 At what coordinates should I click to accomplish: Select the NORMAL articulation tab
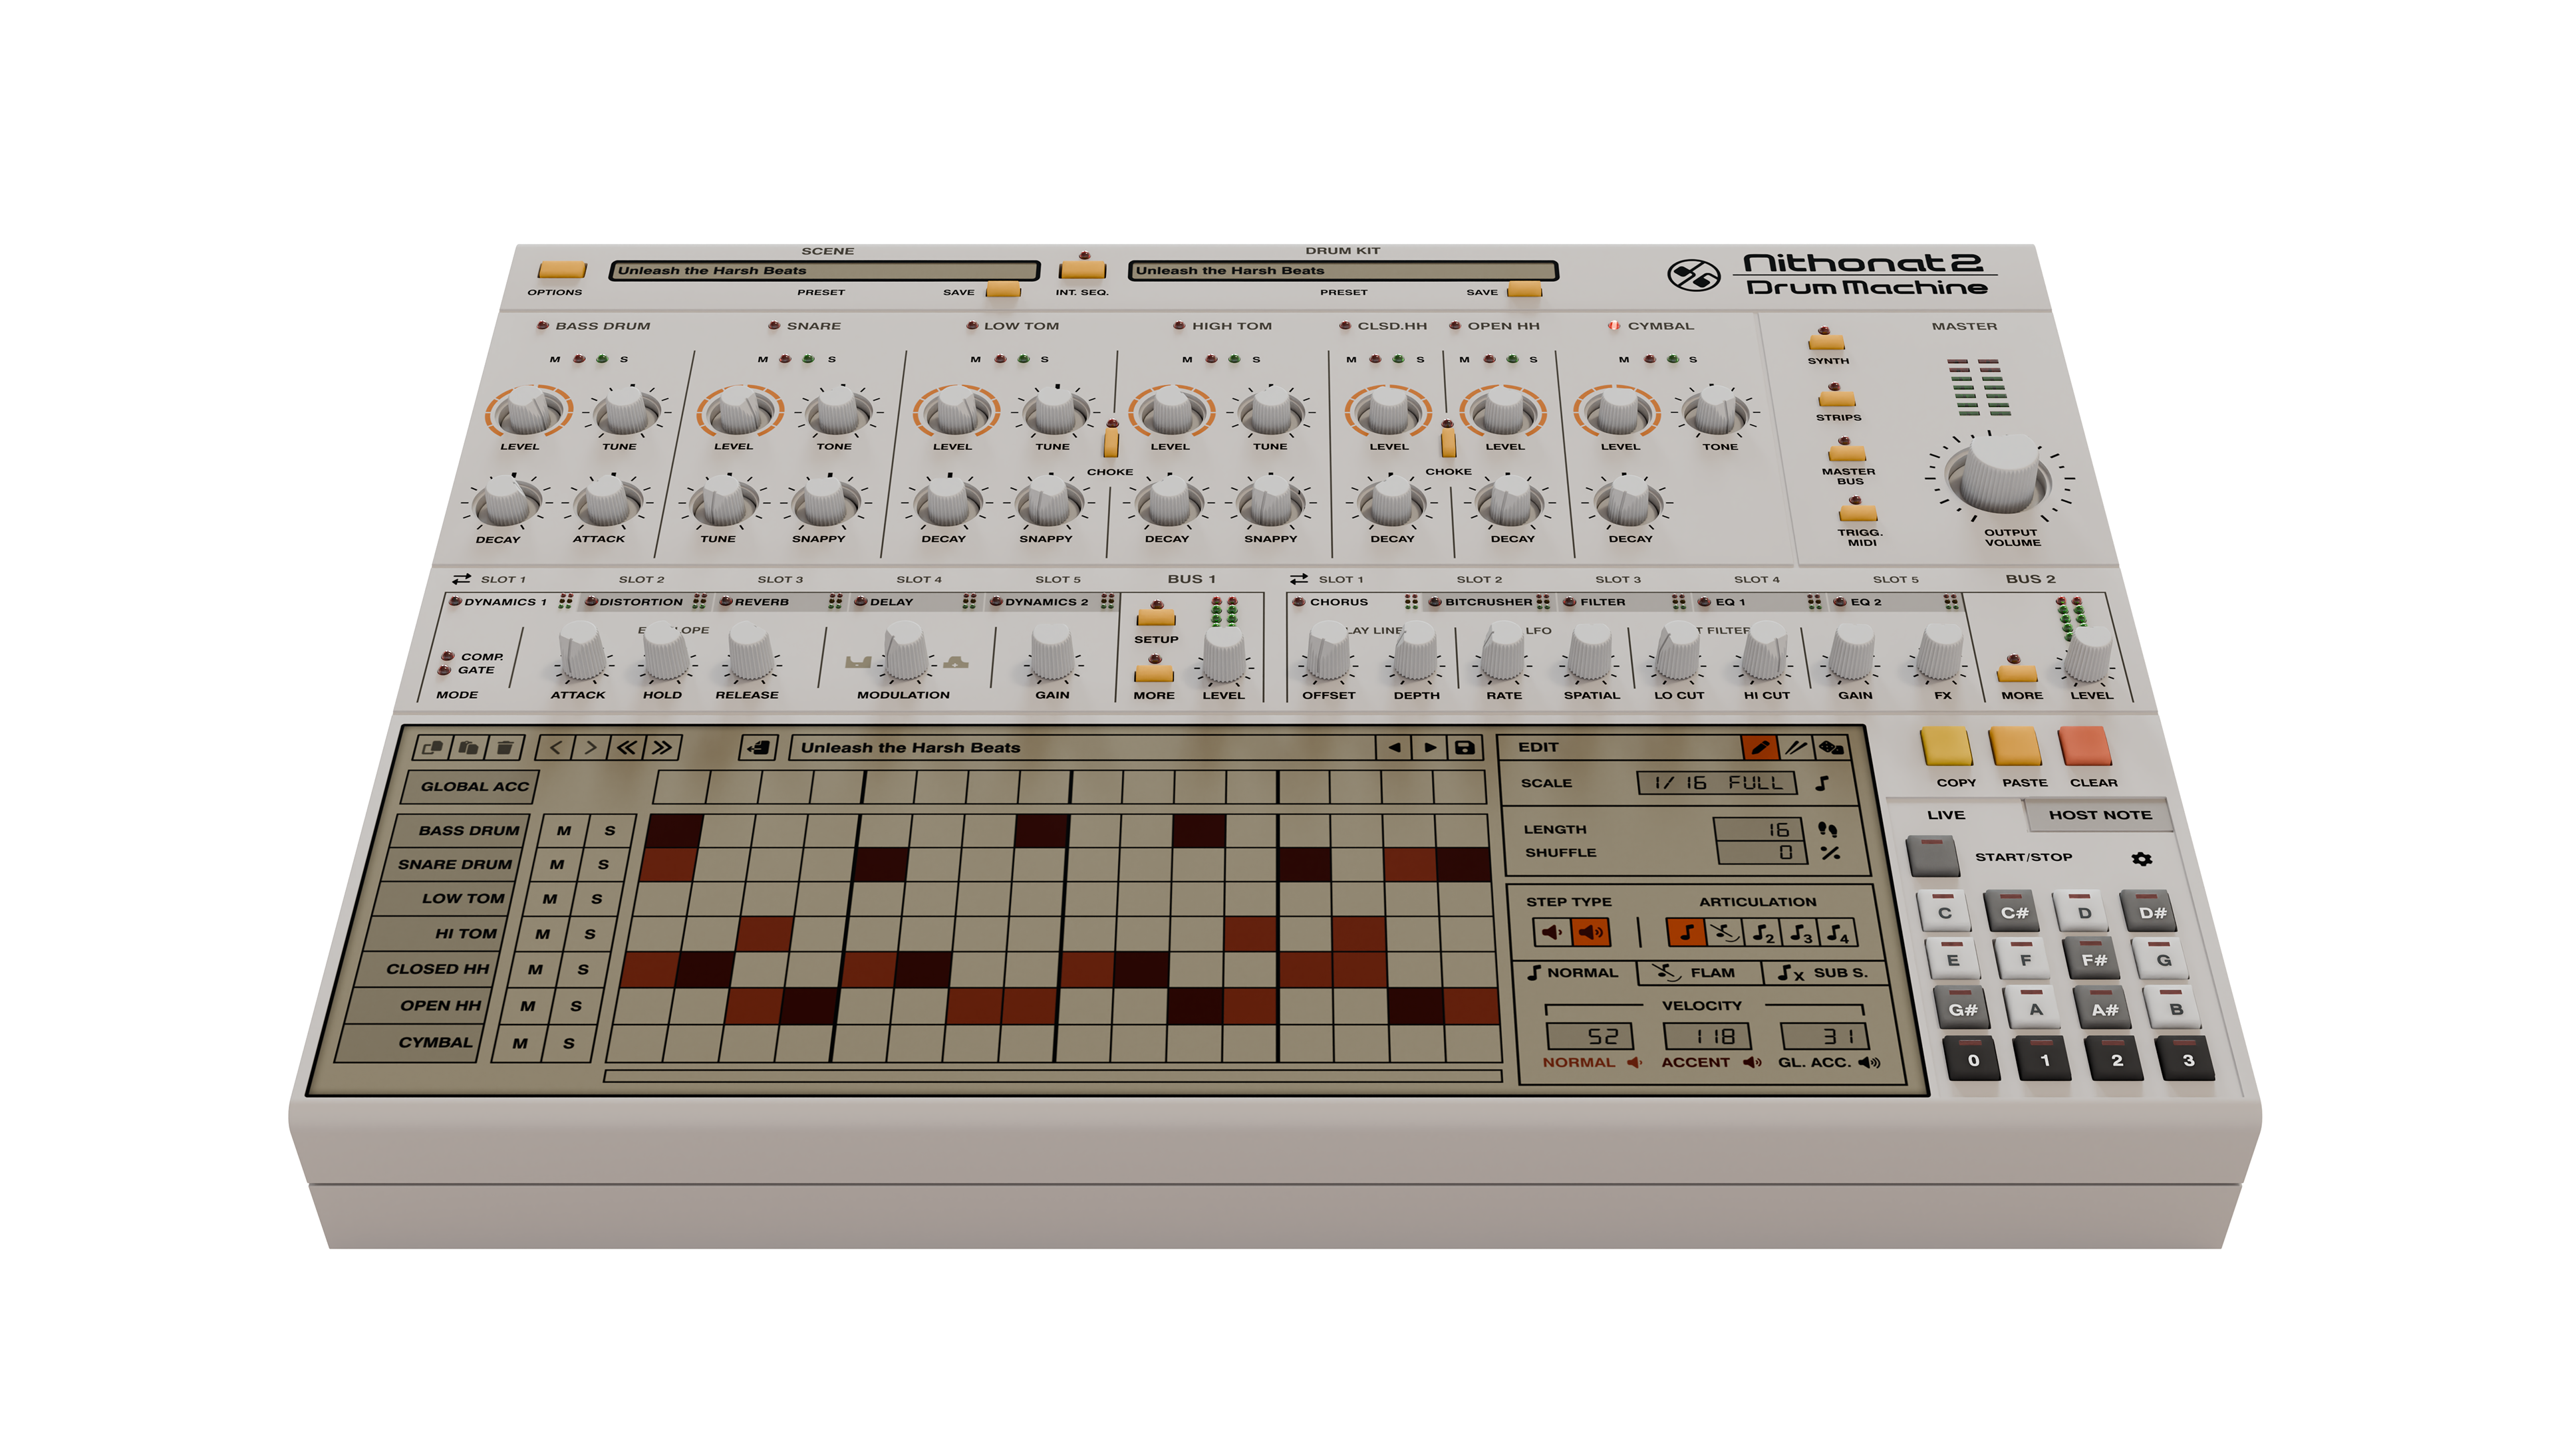[1572, 972]
